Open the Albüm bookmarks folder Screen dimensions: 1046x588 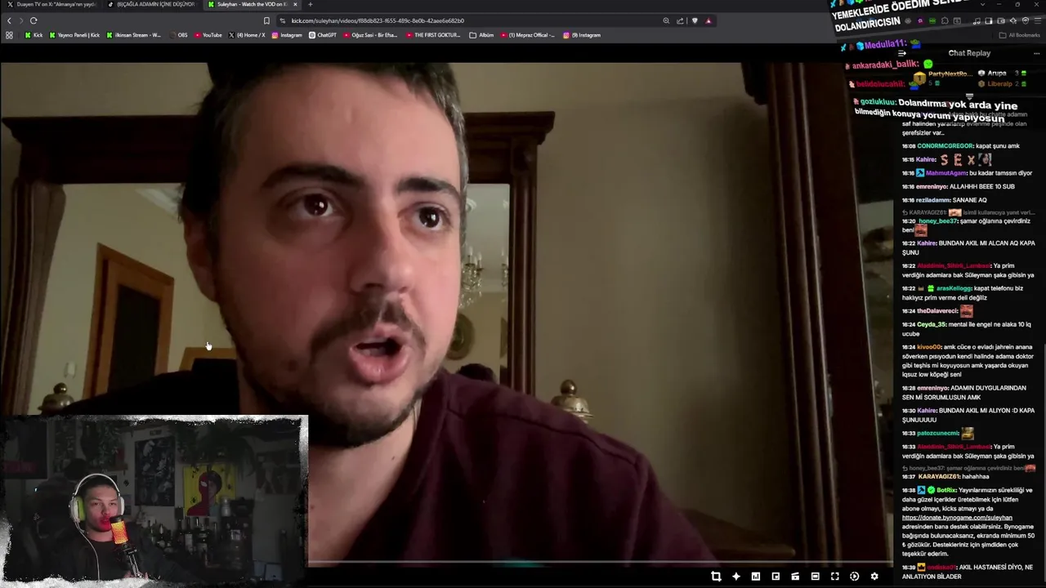(482, 35)
